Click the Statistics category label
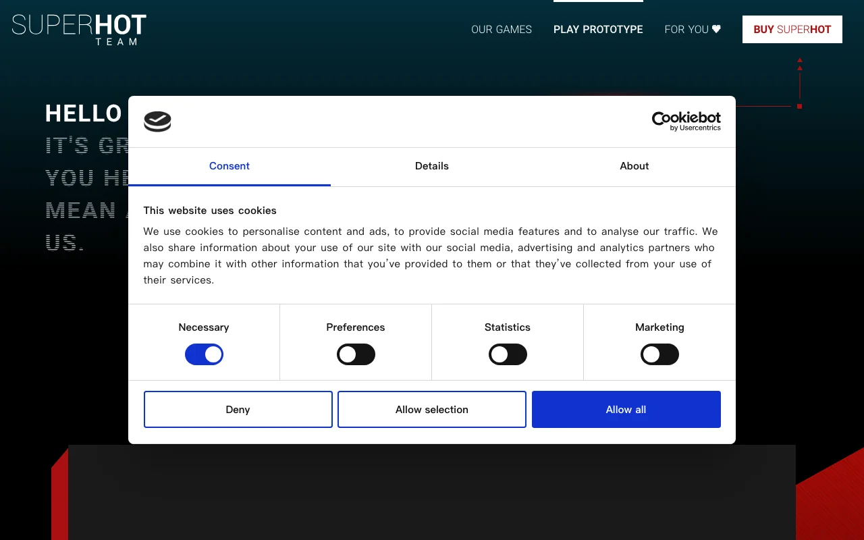 coord(508,327)
